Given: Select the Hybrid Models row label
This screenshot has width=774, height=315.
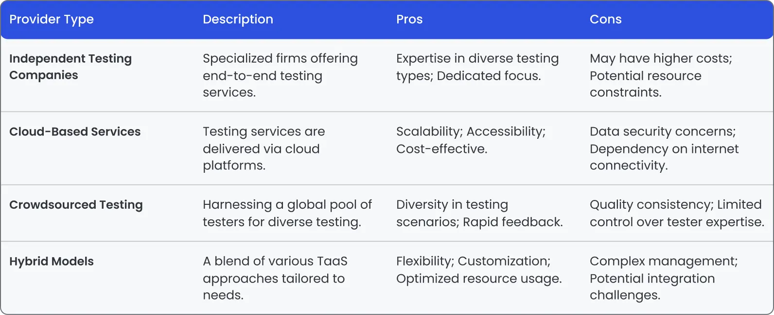Looking at the screenshot, I should pos(52,261).
